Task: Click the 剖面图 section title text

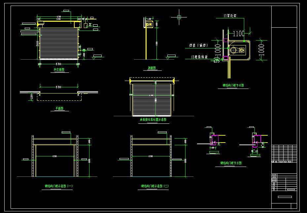Action: pyautogui.click(x=152, y=68)
